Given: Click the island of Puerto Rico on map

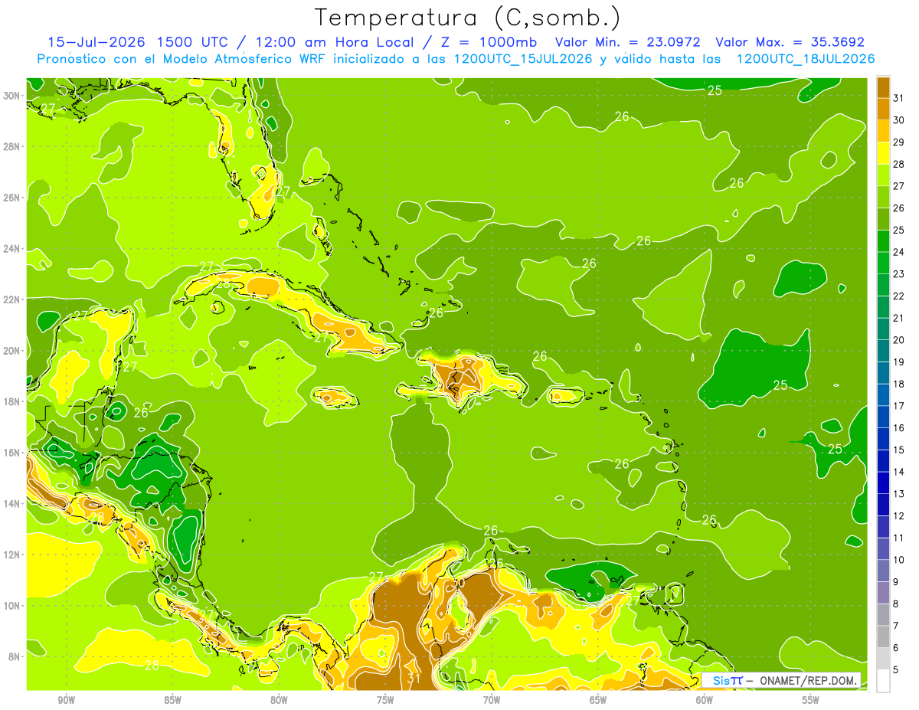Looking at the screenshot, I should [x=565, y=395].
